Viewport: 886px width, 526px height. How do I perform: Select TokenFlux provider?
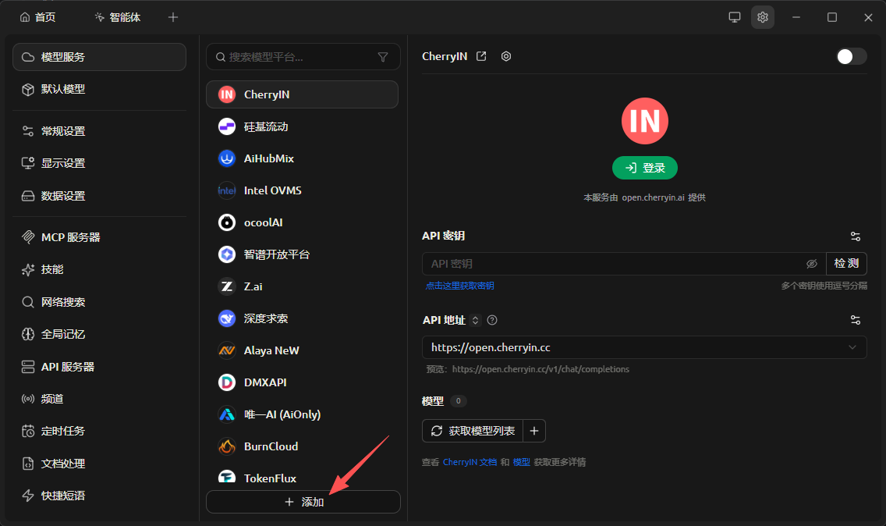click(303, 476)
